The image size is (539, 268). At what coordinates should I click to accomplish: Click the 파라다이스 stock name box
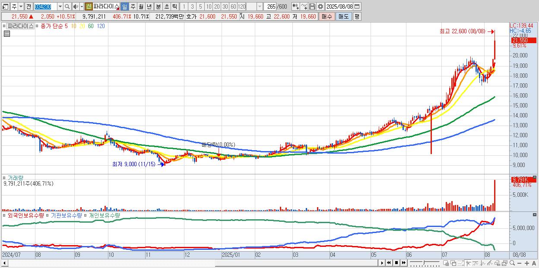[x=106, y=6]
